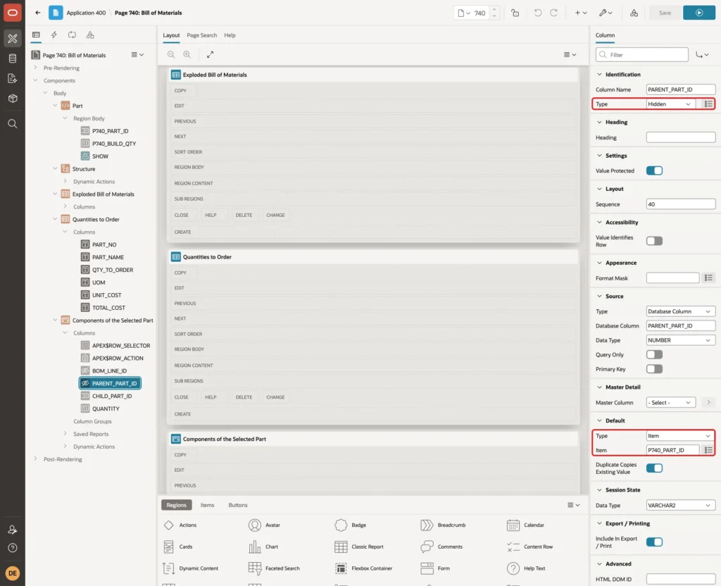This screenshot has width=721, height=586.
Task: Select the Help tab
Action: coord(230,35)
